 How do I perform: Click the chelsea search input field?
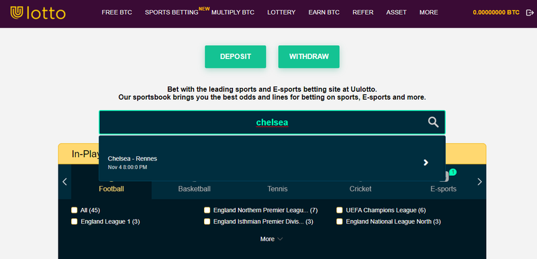[272, 122]
